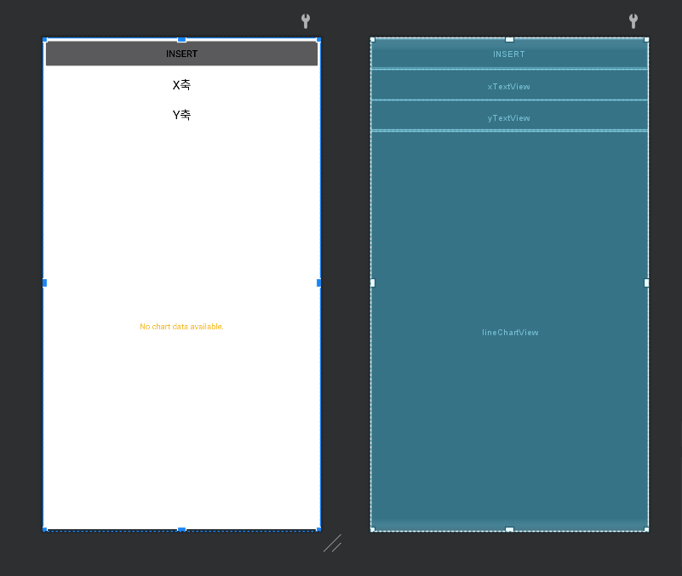Select the Y축 text view in design

(182, 115)
